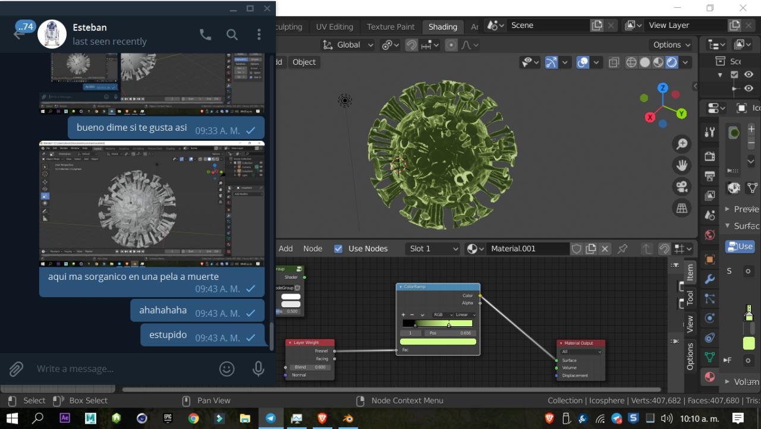Toggle the camera view button
The width and height of the screenshot is (761, 429).
(x=682, y=187)
